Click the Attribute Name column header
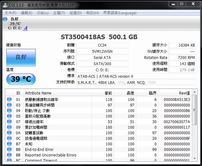Viewport: 202px width, 166px height. [x=57, y=93]
